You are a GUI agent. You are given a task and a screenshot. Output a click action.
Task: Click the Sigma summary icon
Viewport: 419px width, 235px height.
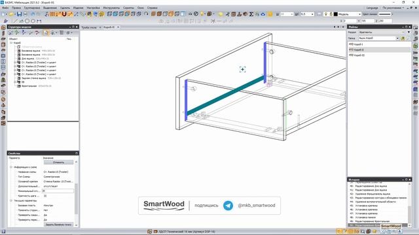(251, 14)
